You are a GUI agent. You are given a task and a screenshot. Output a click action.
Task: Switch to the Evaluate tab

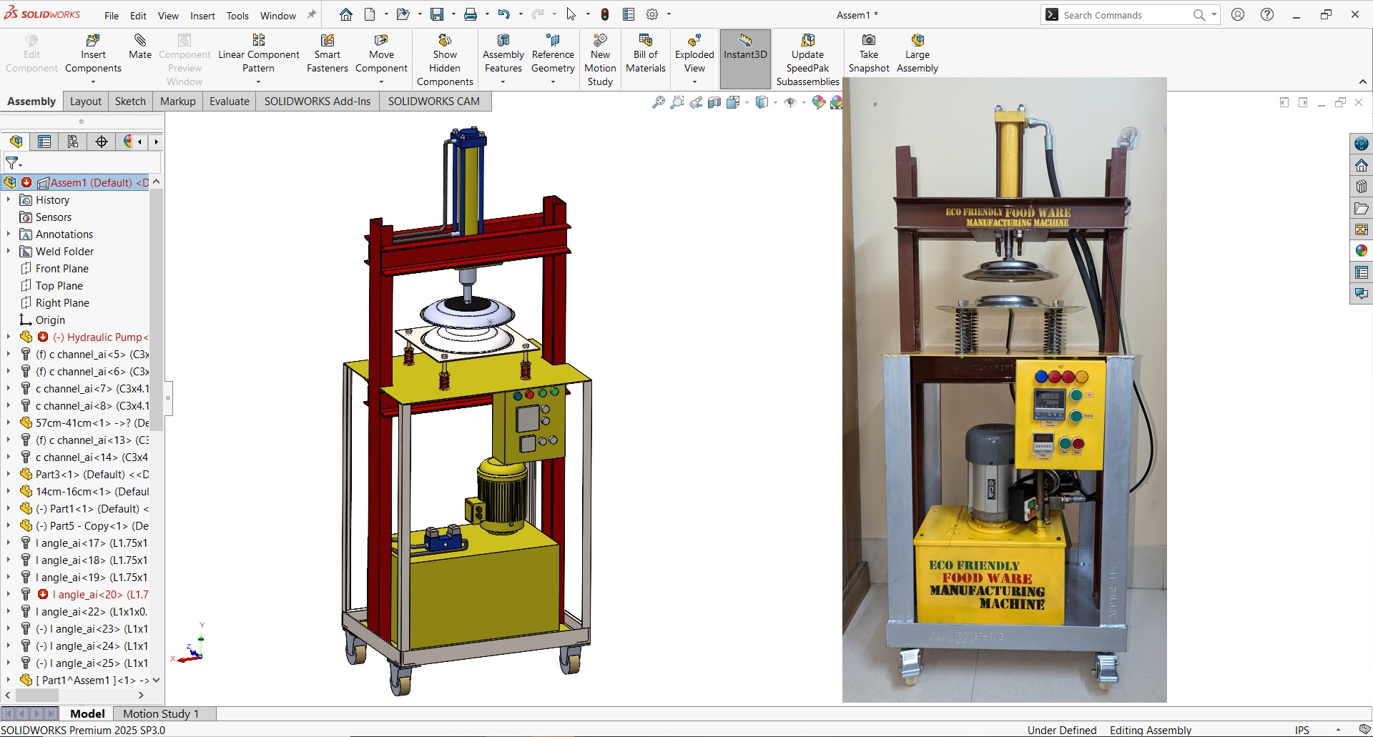pyautogui.click(x=230, y=102)
